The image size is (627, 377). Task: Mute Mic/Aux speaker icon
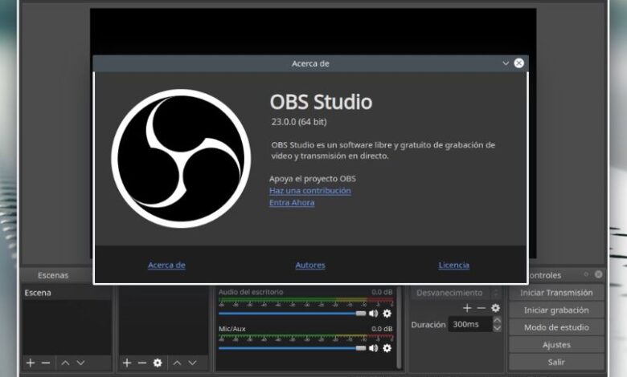(374, 348)
